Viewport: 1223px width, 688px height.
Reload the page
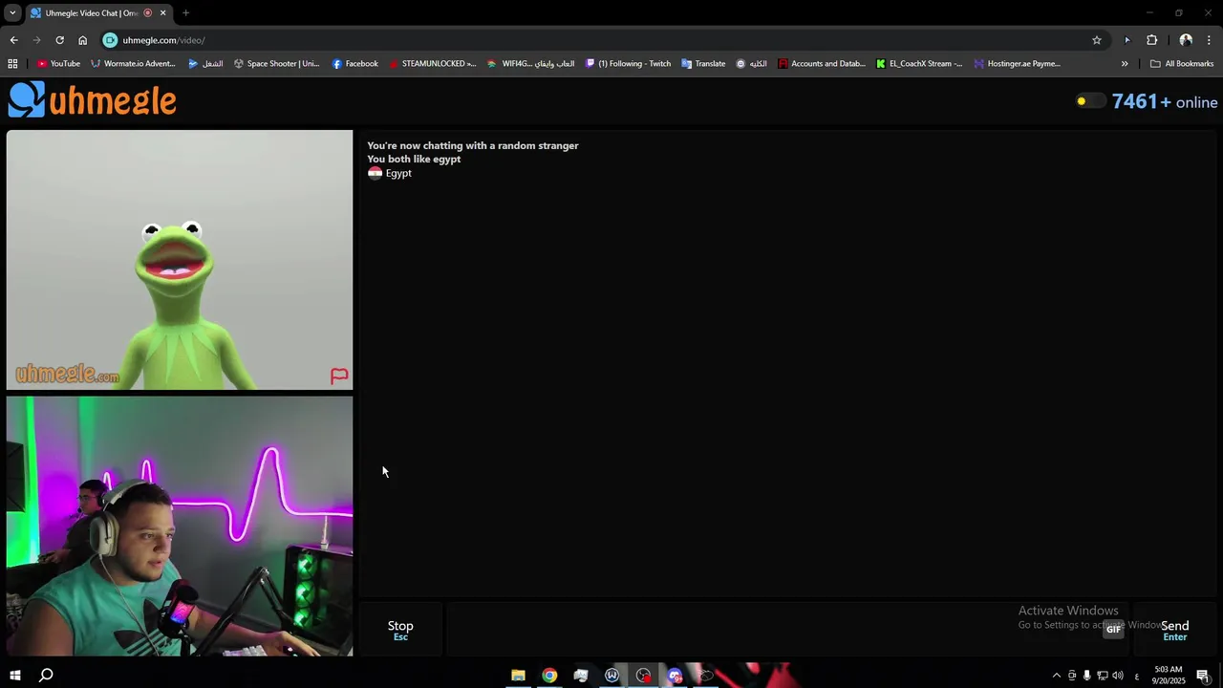[59, 40]
